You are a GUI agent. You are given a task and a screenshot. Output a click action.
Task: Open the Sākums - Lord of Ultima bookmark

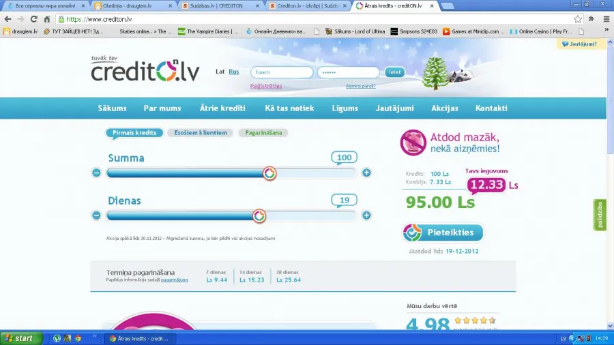[355, 31]
